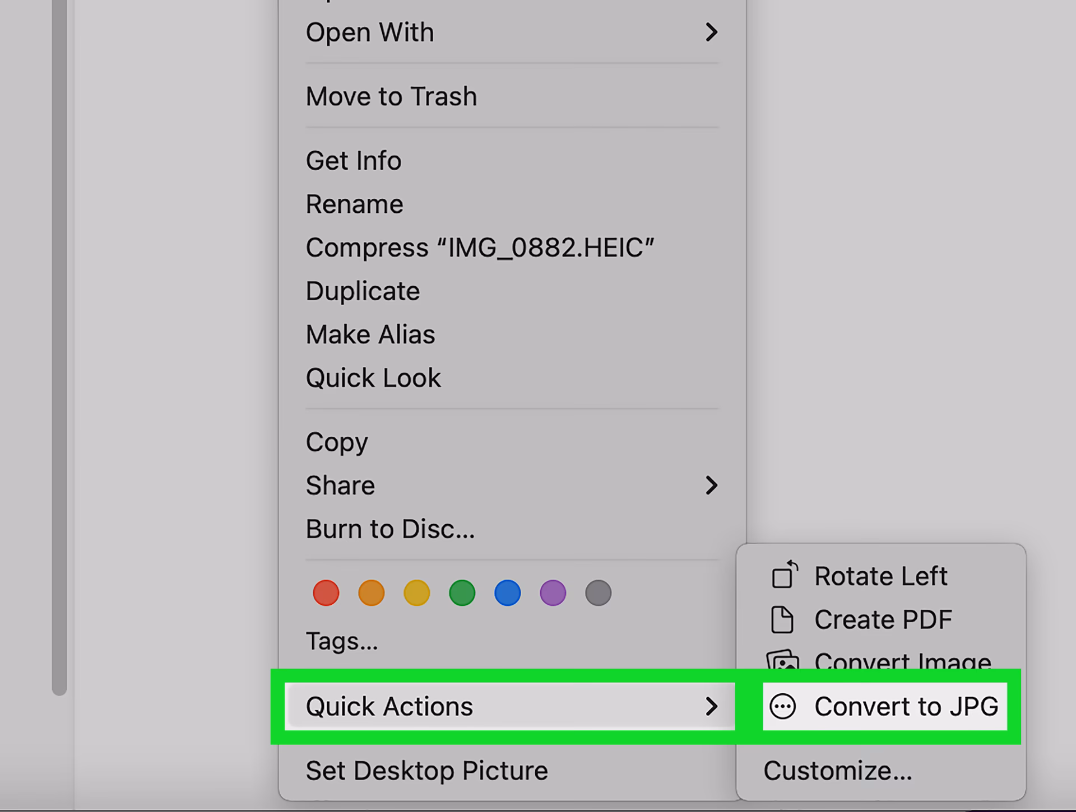
Task: Rename the selected file
Action: (x=355, y=203)
